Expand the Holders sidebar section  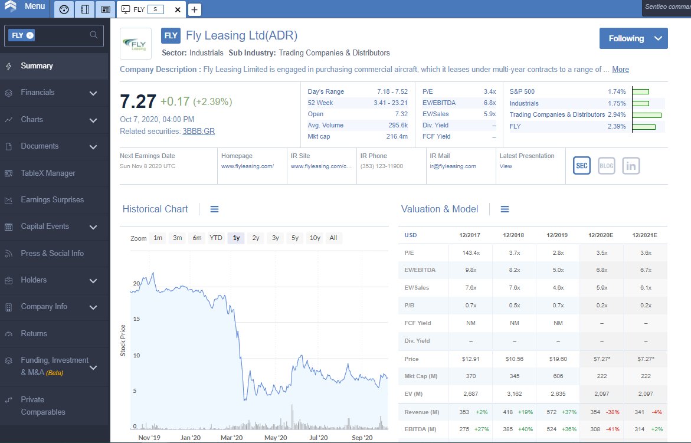coord(93,281)
